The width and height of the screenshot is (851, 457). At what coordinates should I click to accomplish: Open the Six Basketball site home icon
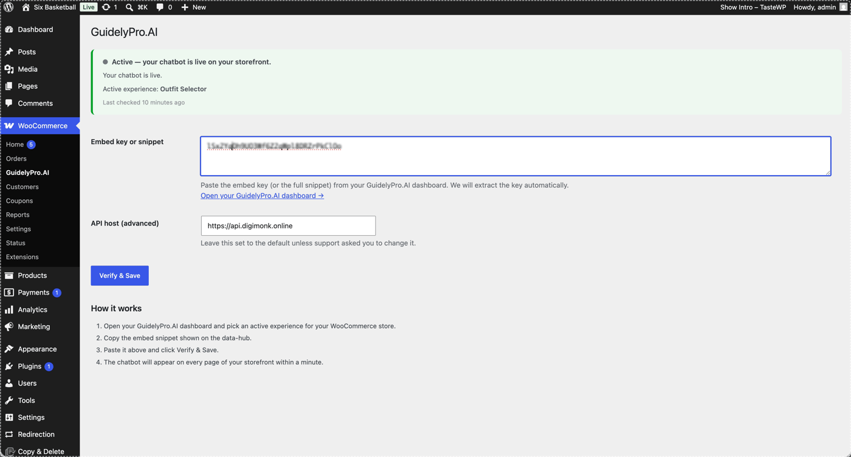(x=26, y=7)
